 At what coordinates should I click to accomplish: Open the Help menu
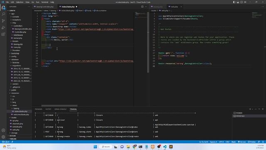(52, 2)
